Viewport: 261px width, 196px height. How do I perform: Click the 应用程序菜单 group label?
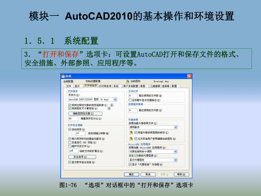(x=136, y=104)
